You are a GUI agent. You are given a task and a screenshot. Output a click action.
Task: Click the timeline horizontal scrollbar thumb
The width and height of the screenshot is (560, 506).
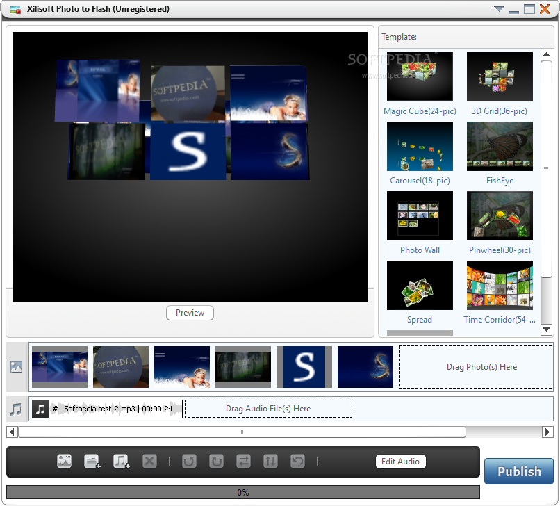tap(242, 432)
